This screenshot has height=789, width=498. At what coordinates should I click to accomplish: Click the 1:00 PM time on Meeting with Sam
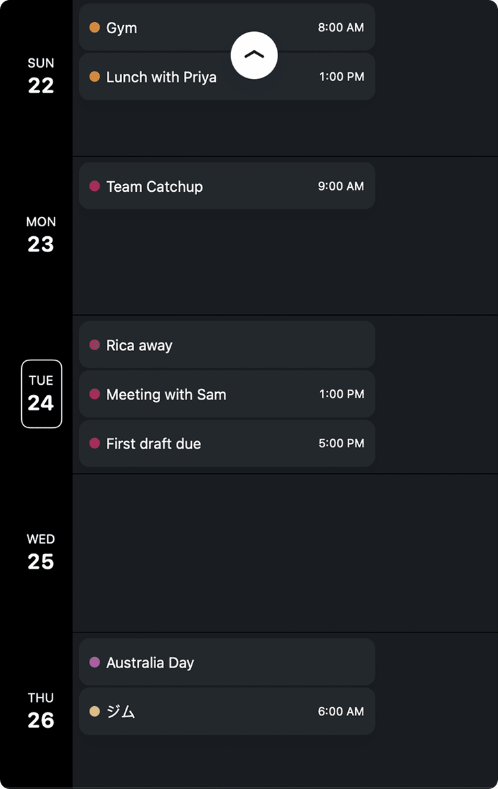tap(341, 394)
